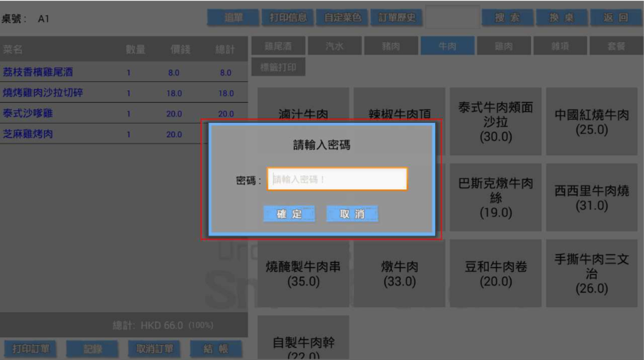644x360 pixels.
Task: Click the 取消訂單 cancel order button
Action: click(x=154, y=349)
